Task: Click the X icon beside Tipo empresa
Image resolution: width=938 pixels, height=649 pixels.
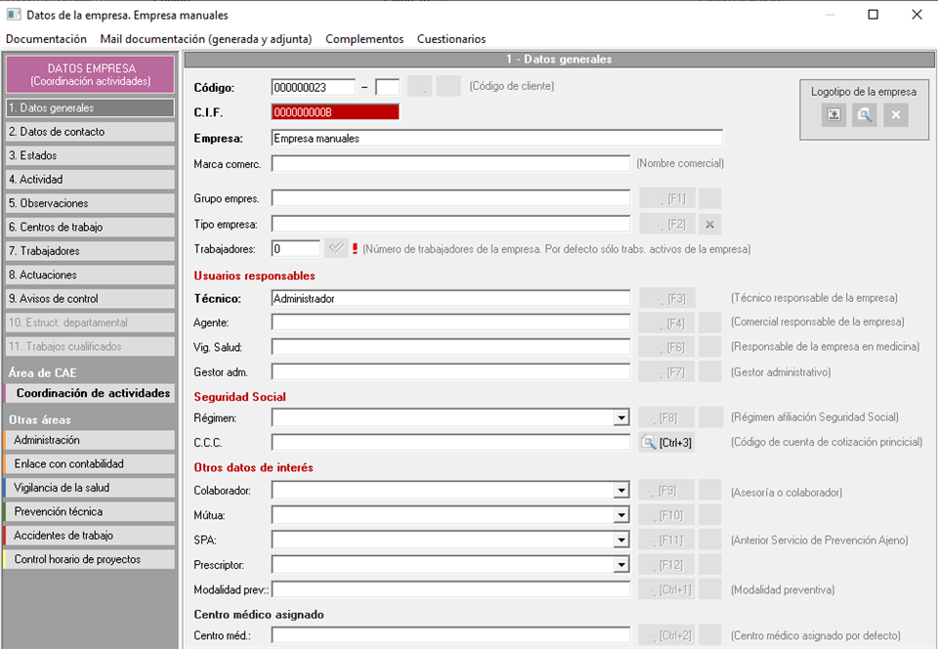Action: [710, 224]
